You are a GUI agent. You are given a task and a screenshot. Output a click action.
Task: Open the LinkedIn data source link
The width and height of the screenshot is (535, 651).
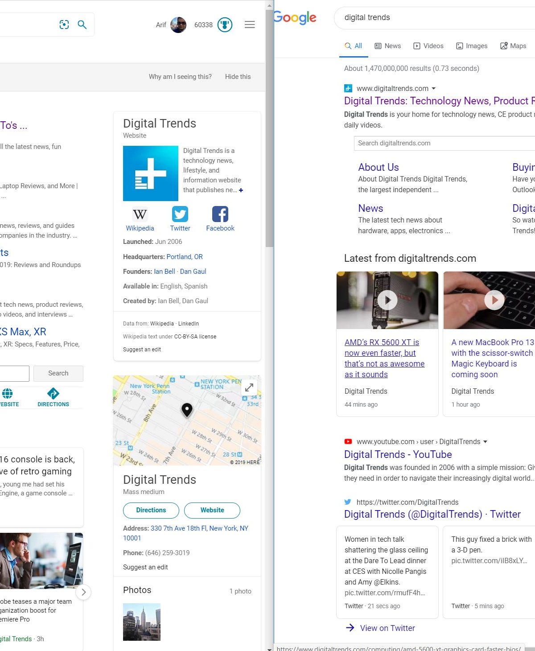[x=189, y=324]
